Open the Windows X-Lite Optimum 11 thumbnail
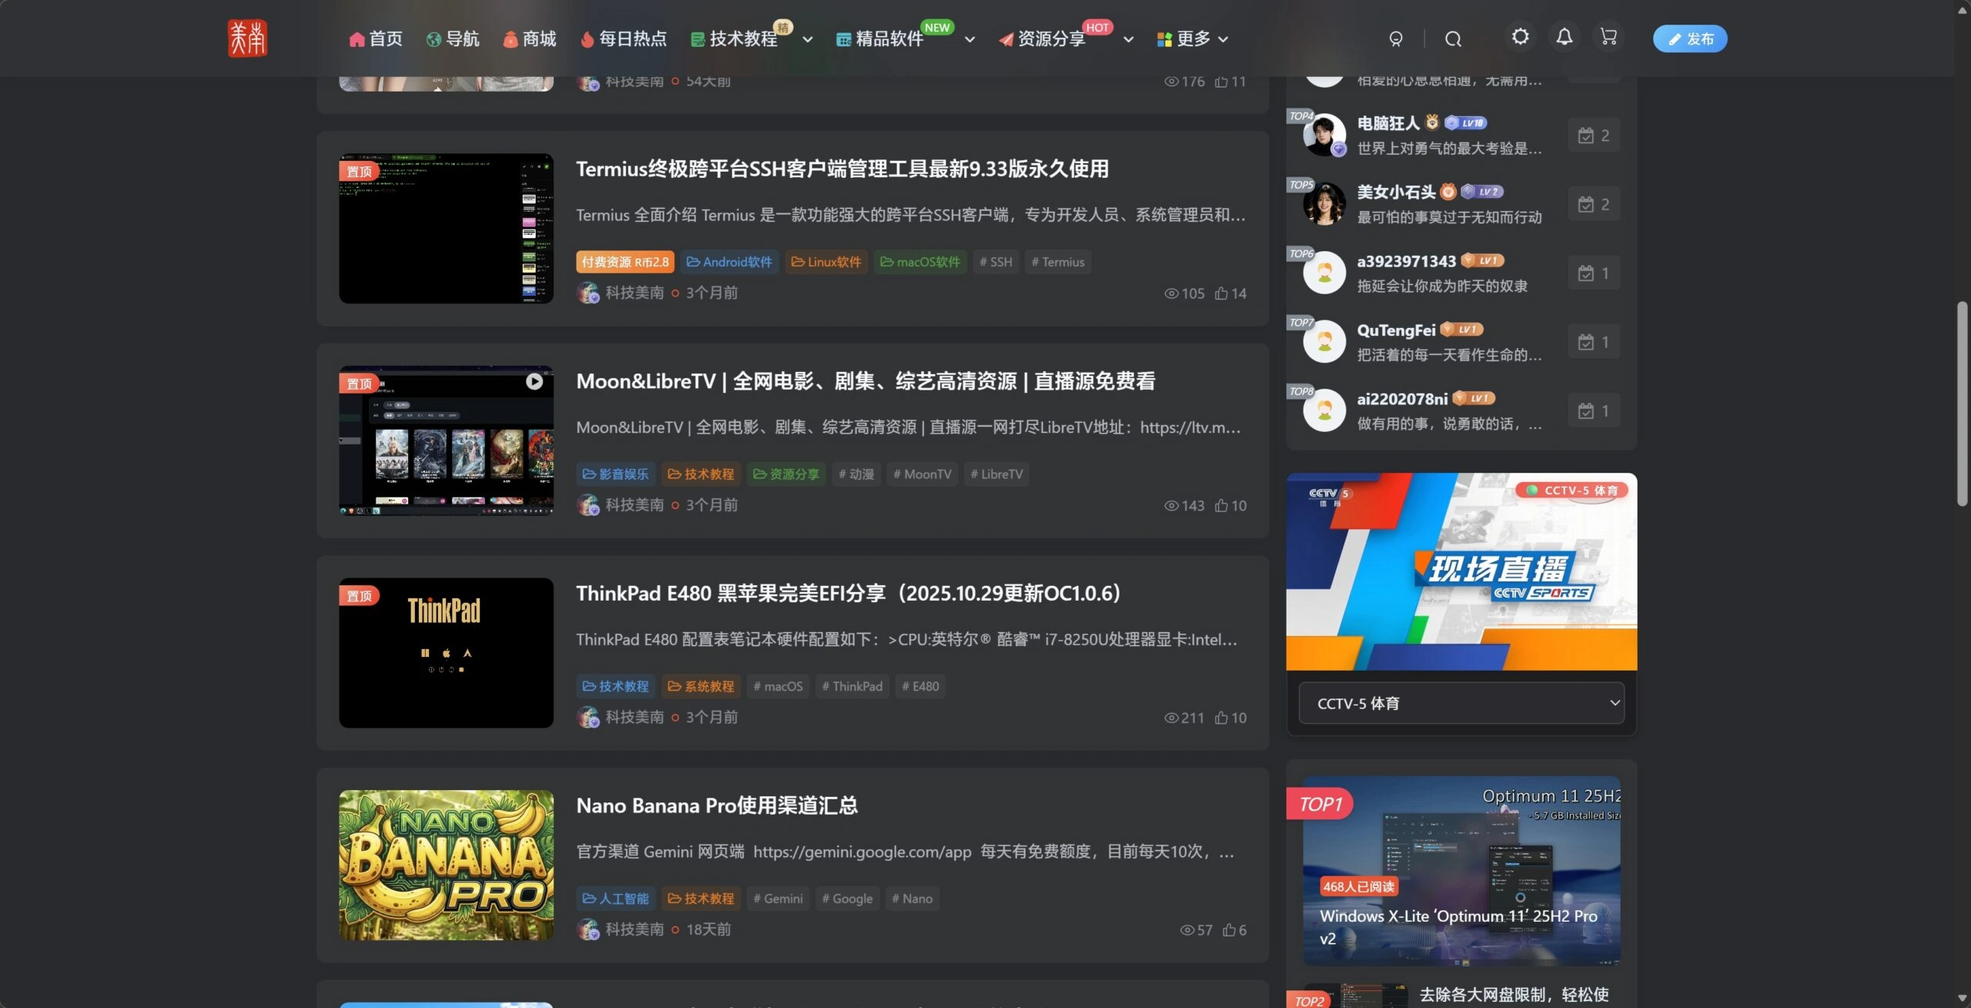1971x1008 pixels. (x=1461, y=870)
